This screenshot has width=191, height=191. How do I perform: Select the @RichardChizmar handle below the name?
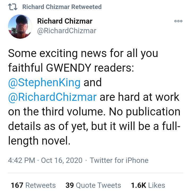[x=67, y=31]
